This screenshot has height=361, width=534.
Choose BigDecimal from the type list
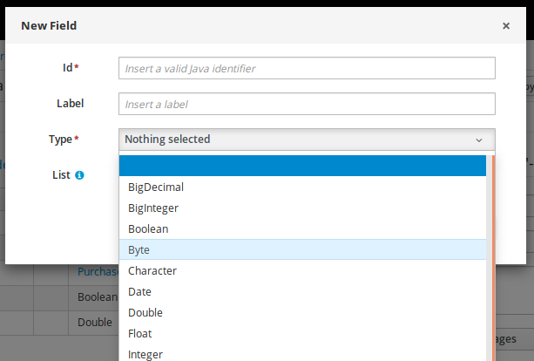click(156, 187)
